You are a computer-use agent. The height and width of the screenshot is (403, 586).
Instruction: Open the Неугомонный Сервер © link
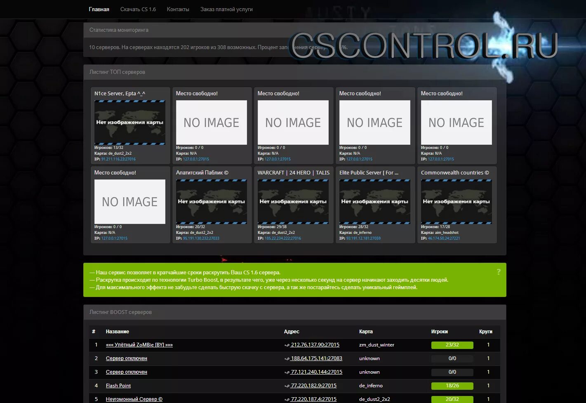click(x=134, y=399)
